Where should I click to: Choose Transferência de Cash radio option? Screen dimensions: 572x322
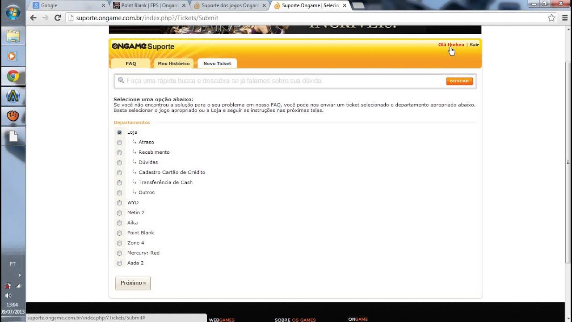(x=119, y=183)
